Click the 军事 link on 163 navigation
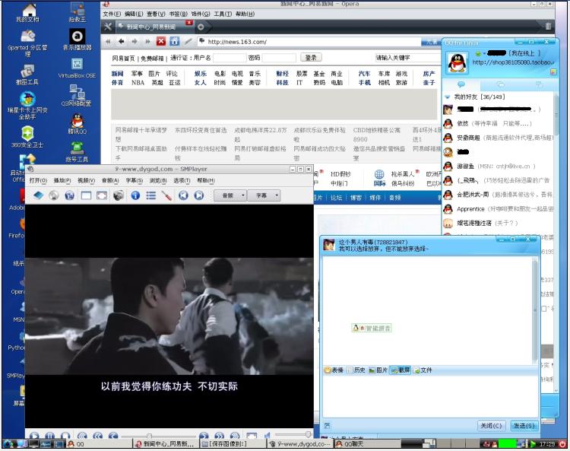Viewport: 570px width, 451px height. [137, 74]
